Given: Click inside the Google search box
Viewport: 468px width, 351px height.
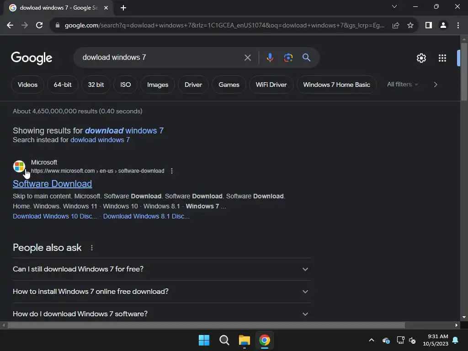Looking at the screenshot, I should (161, 58).
